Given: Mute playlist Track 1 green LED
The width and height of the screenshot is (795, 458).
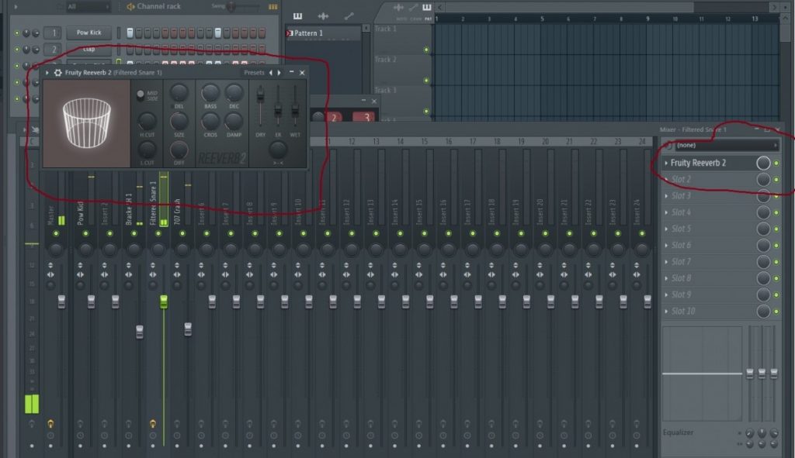Looking at the screenshot, I should 426,50.
